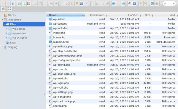The height and width of the screenshot is (109, 178).
Task: Expand wp-content in the sidebar tree
Action: [x=7, y=33]
